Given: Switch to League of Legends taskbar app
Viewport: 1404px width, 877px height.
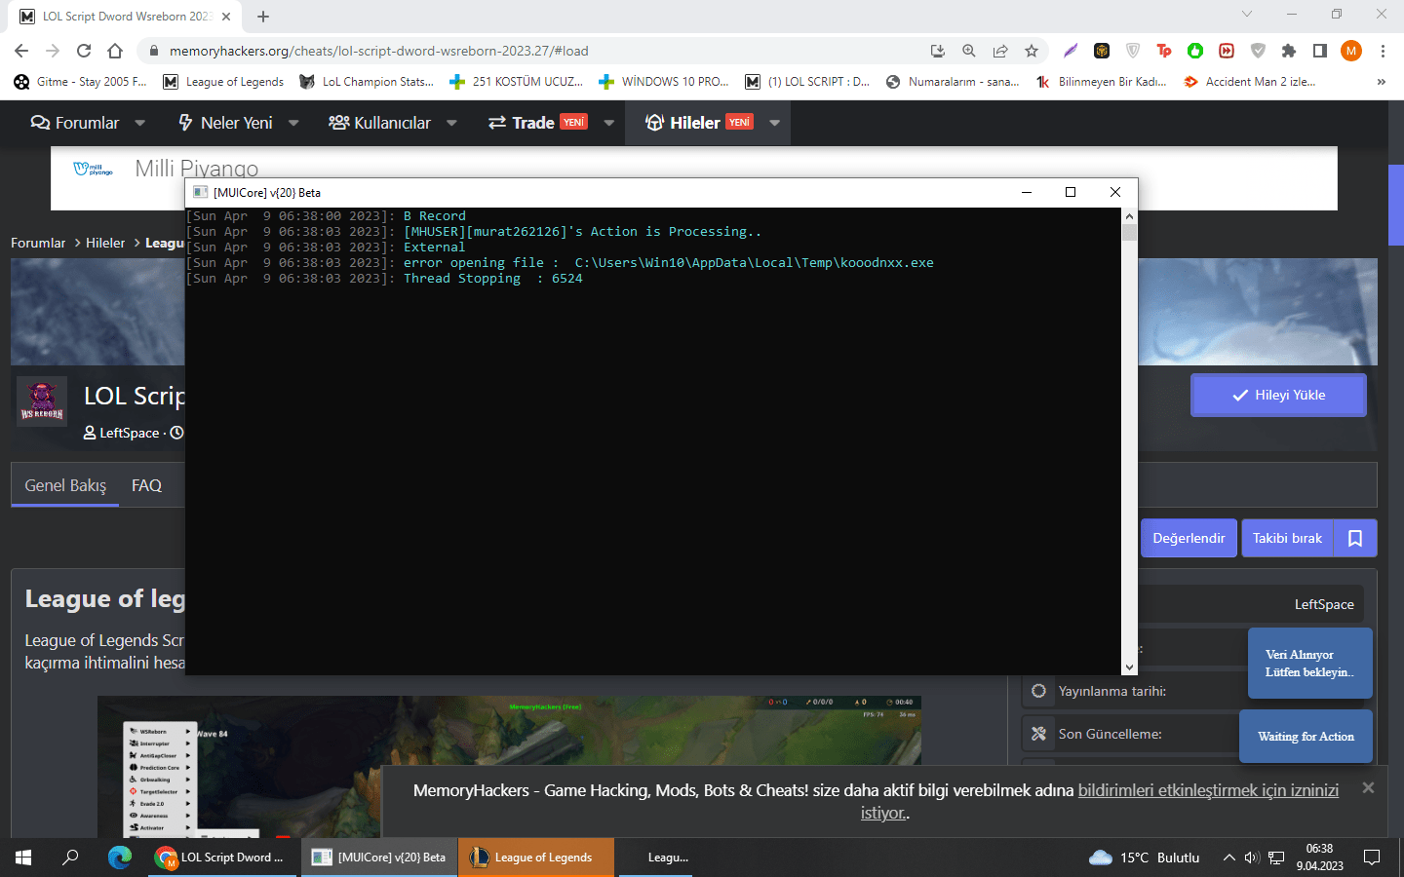Looking at the screenshot, I should point(536,858).
